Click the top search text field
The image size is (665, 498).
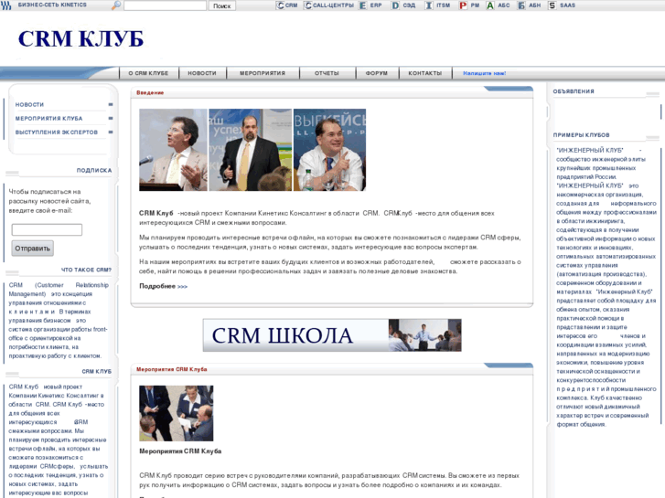[165, 5]
